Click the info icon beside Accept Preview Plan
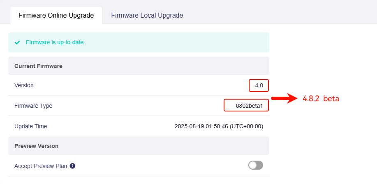 click(x=72, y=166)
